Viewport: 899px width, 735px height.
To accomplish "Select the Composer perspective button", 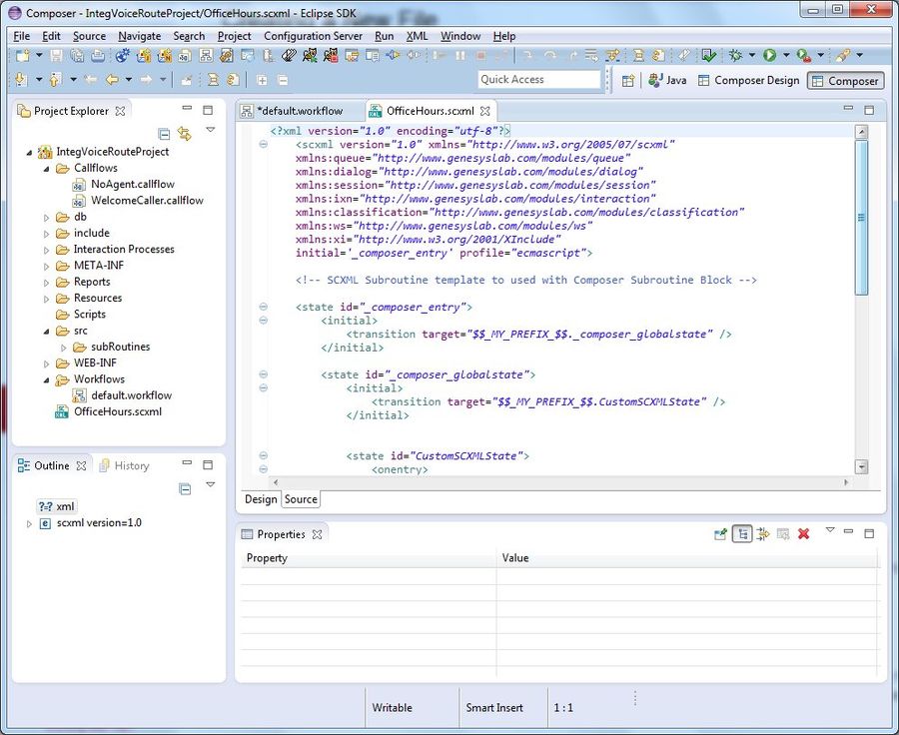I will [846, 81].
